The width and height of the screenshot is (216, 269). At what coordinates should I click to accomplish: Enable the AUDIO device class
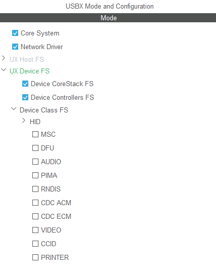coord(35,162)
